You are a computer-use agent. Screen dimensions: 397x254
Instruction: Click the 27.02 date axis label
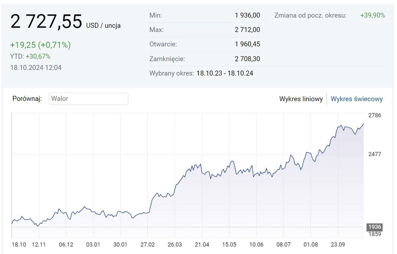pyautogui.click(x=147, y=245)
